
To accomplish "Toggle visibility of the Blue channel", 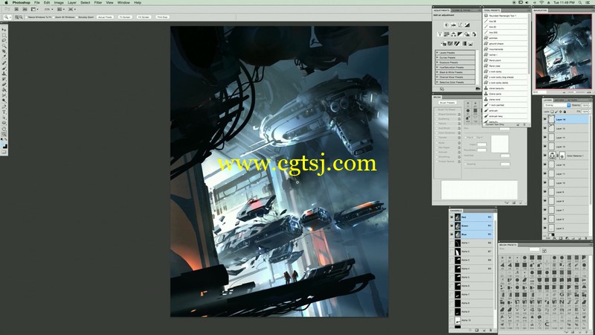I will 451,234.
